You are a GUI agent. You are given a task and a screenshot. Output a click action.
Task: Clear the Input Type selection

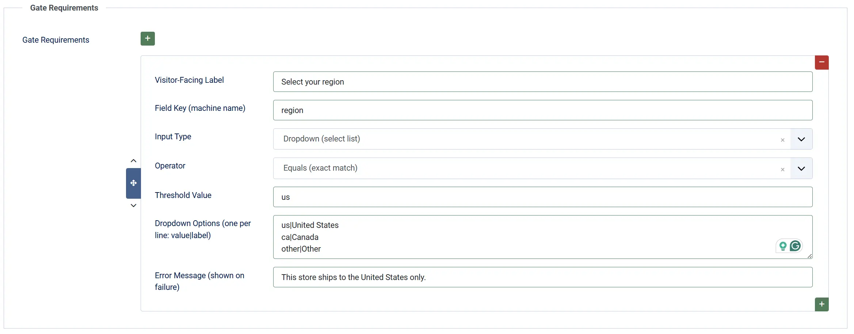pos(782,140)
